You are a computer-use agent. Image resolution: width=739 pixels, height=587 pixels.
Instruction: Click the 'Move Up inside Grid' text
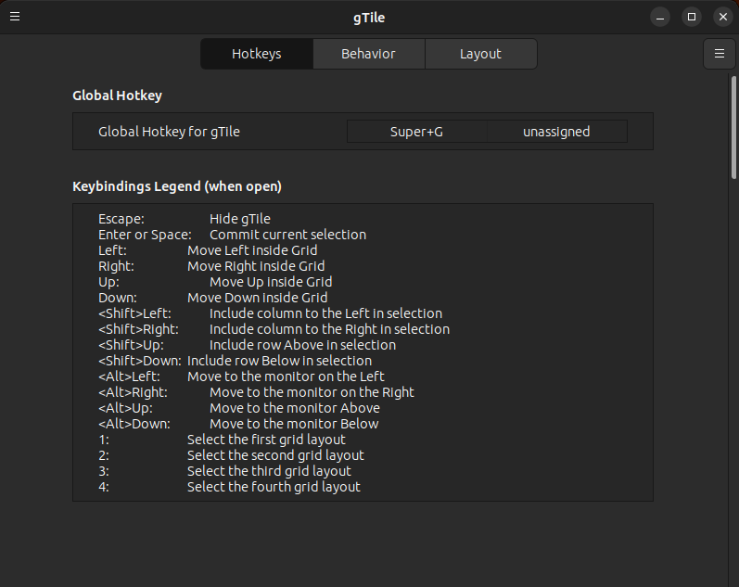point(271,282)
